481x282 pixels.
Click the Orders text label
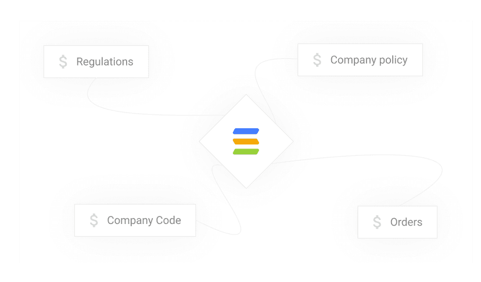pyautogui.click(x=407, y=222)
